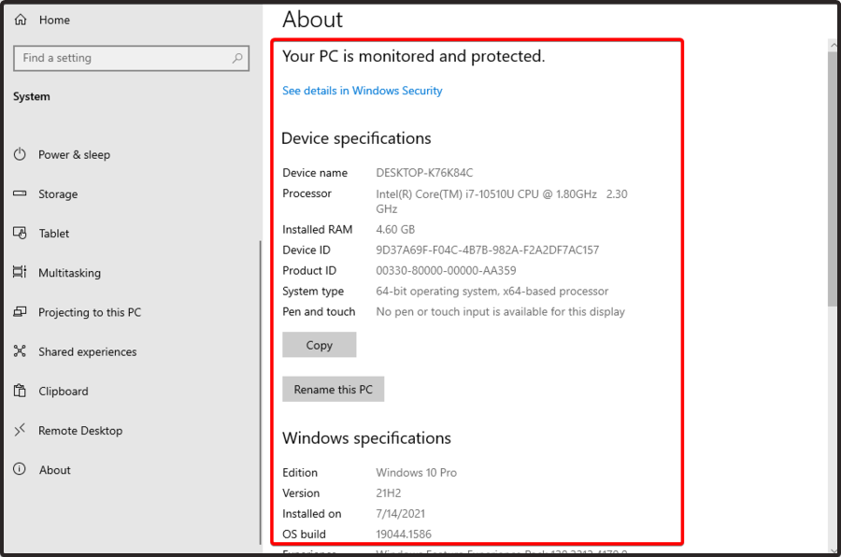Click the System heading in sidebar
Screen dimensions: 841x557
pos(32,96)
